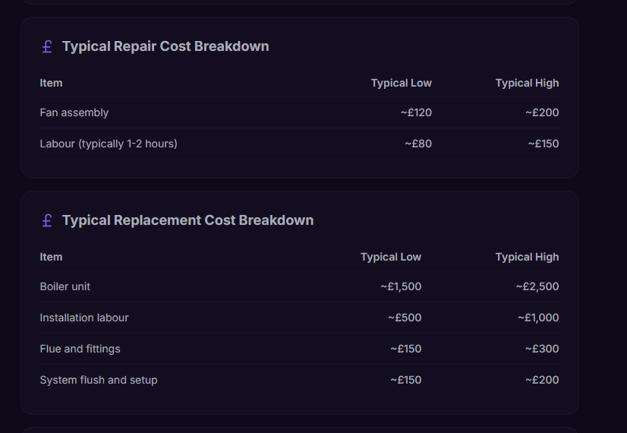Viewport: 627px width, 433px height.
Task: Click the ~£300 flue and fittings value
Action: pos(542,349)
